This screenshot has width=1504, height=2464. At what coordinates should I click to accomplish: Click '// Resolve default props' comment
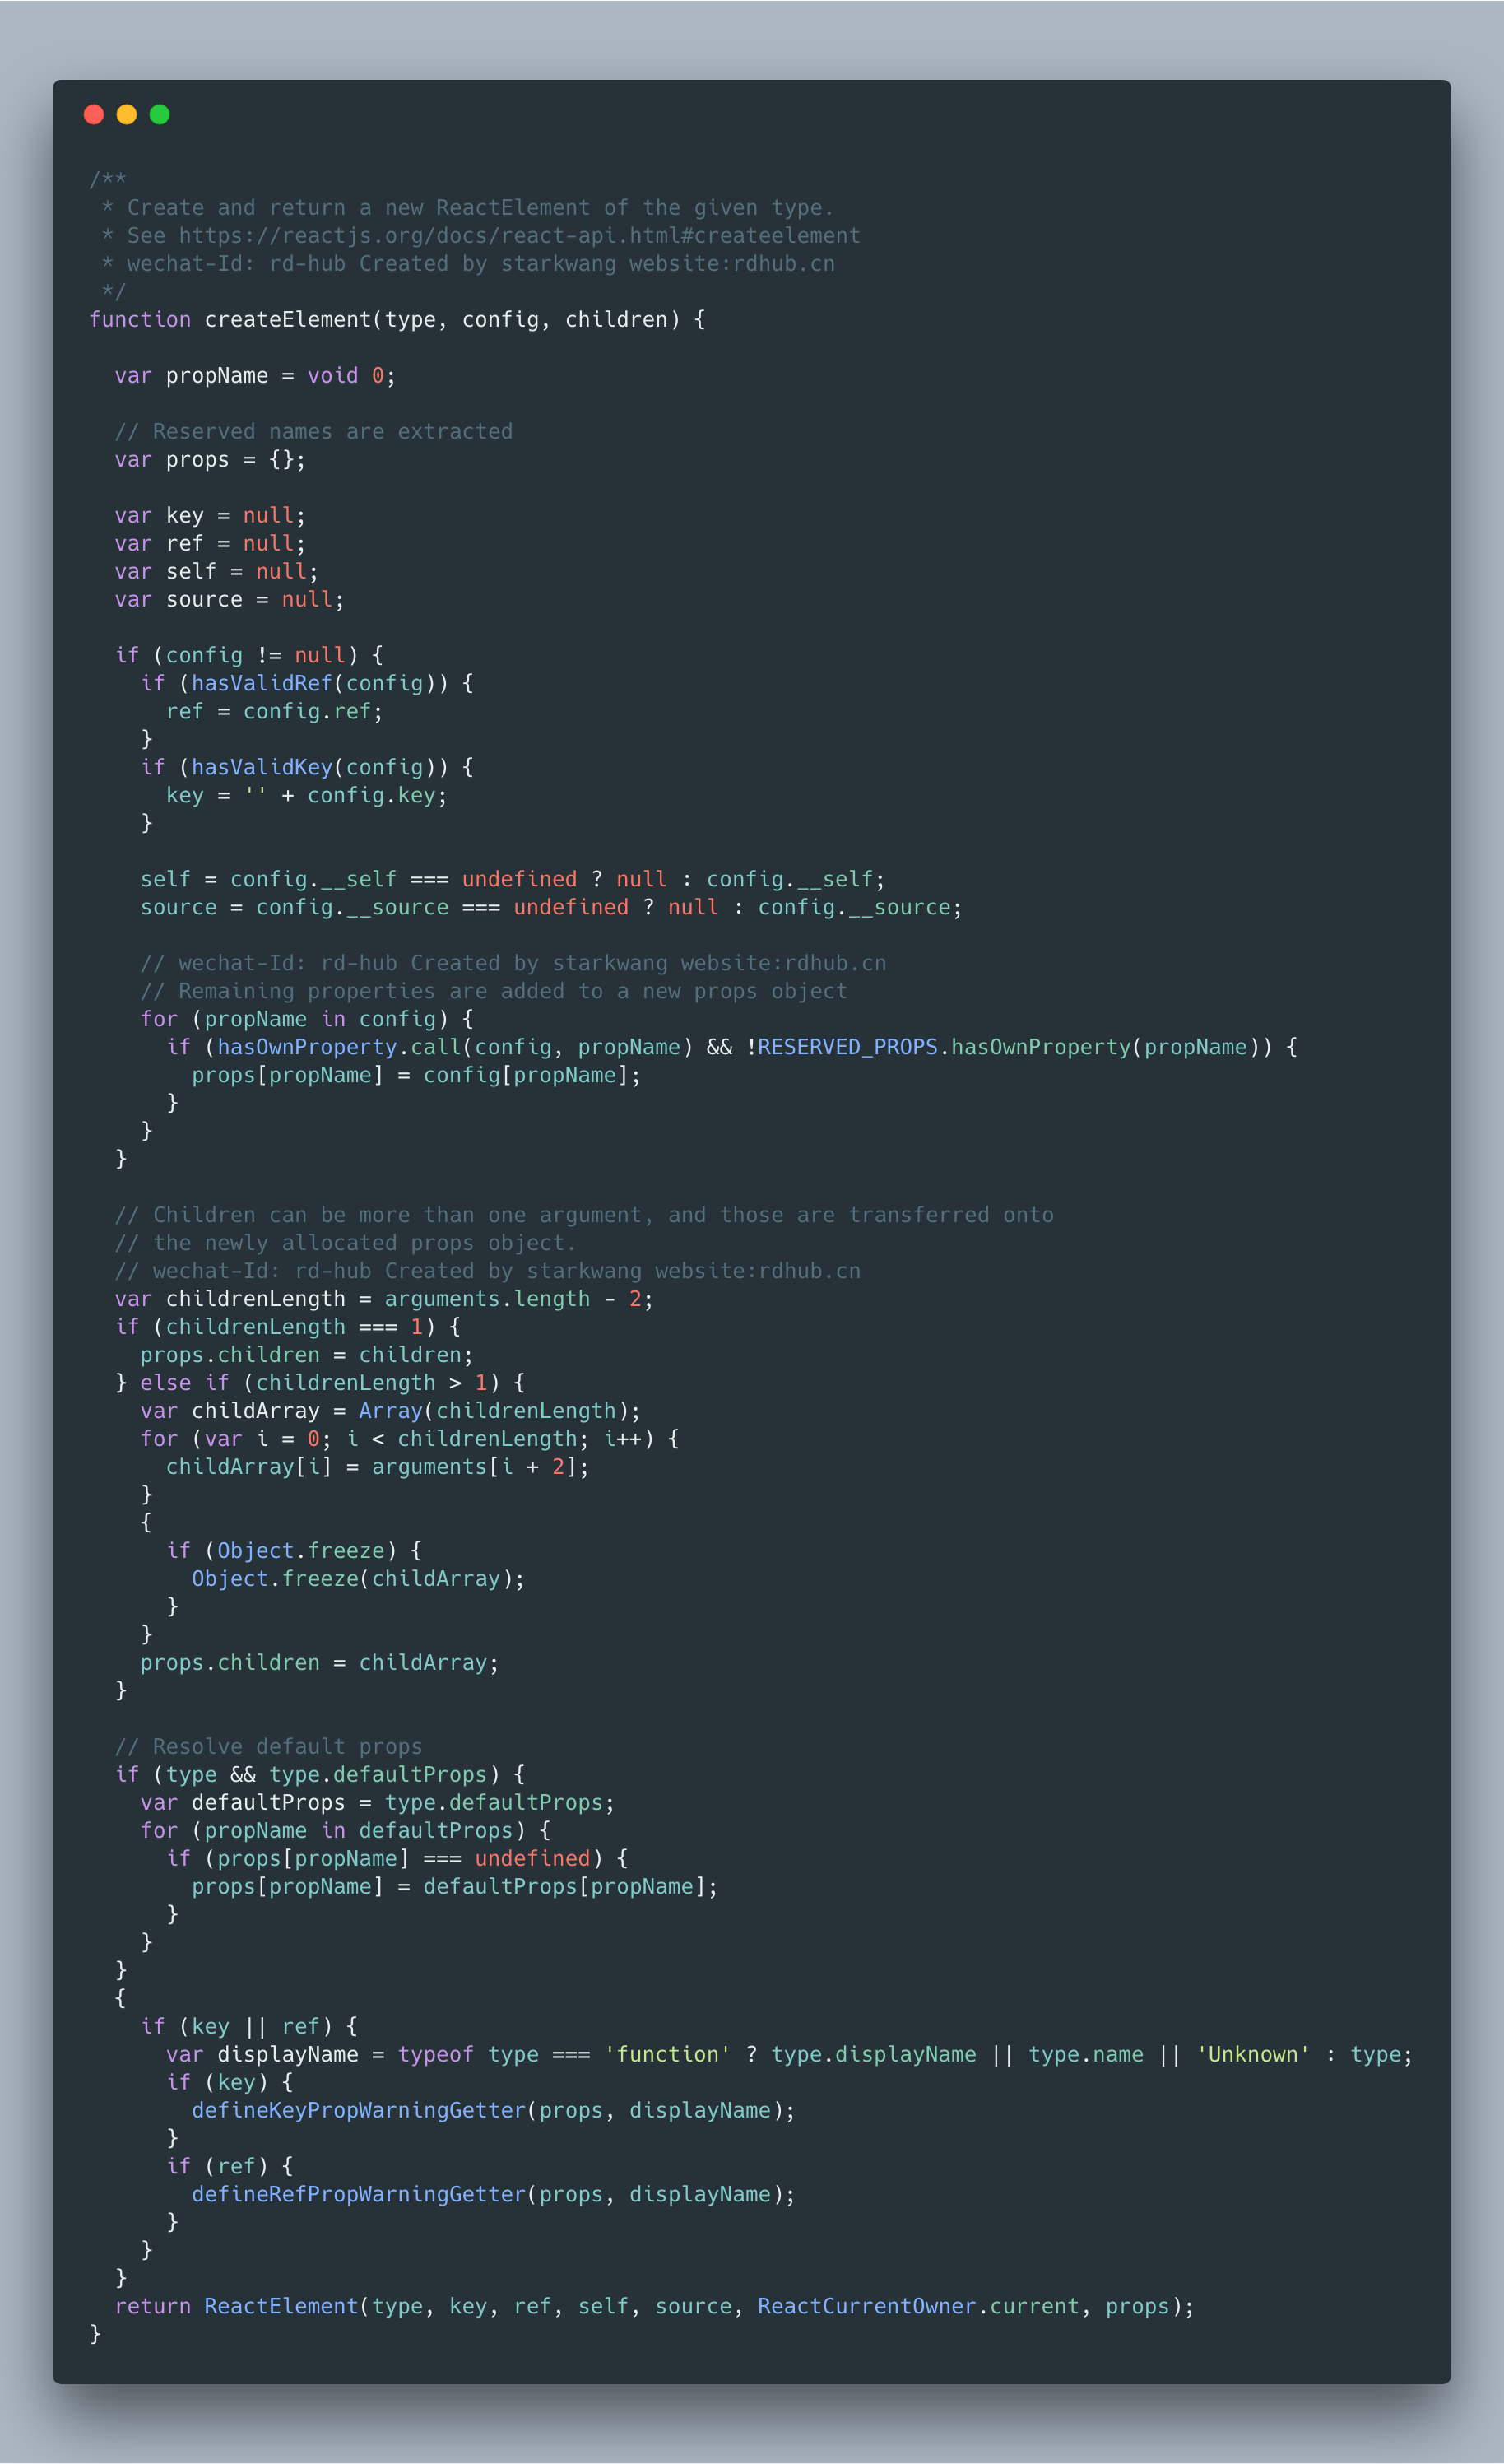tap(268, 1748)
